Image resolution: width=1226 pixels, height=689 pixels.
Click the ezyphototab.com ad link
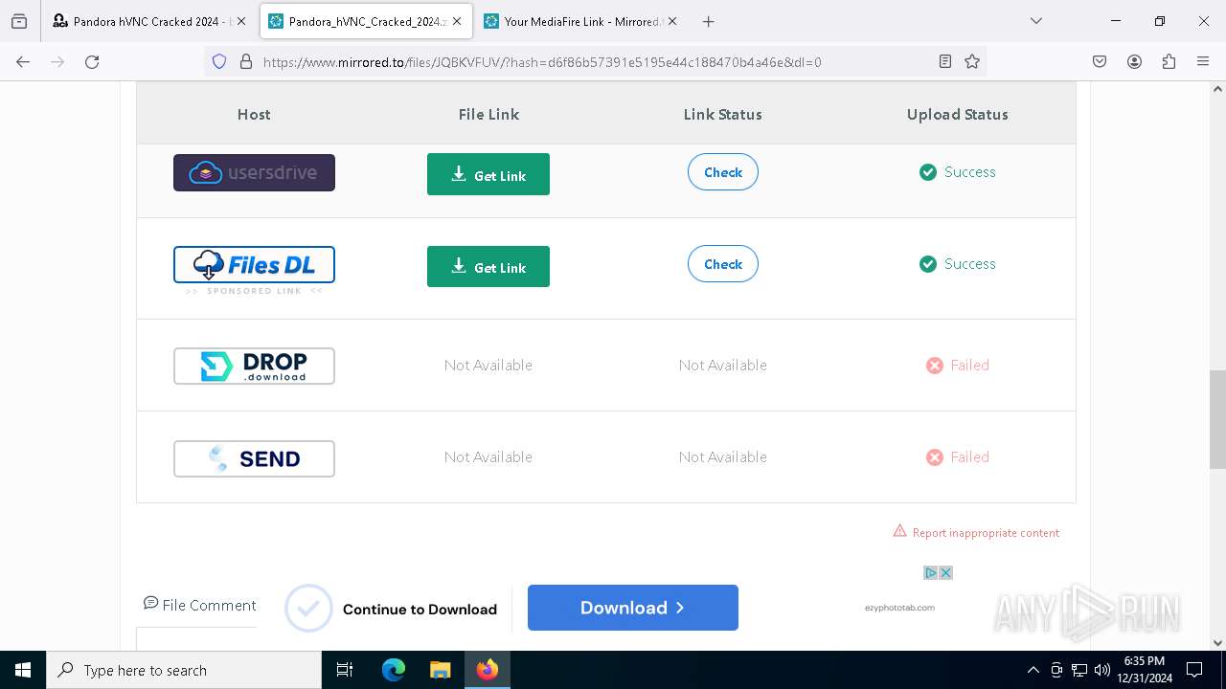(899, 608)
